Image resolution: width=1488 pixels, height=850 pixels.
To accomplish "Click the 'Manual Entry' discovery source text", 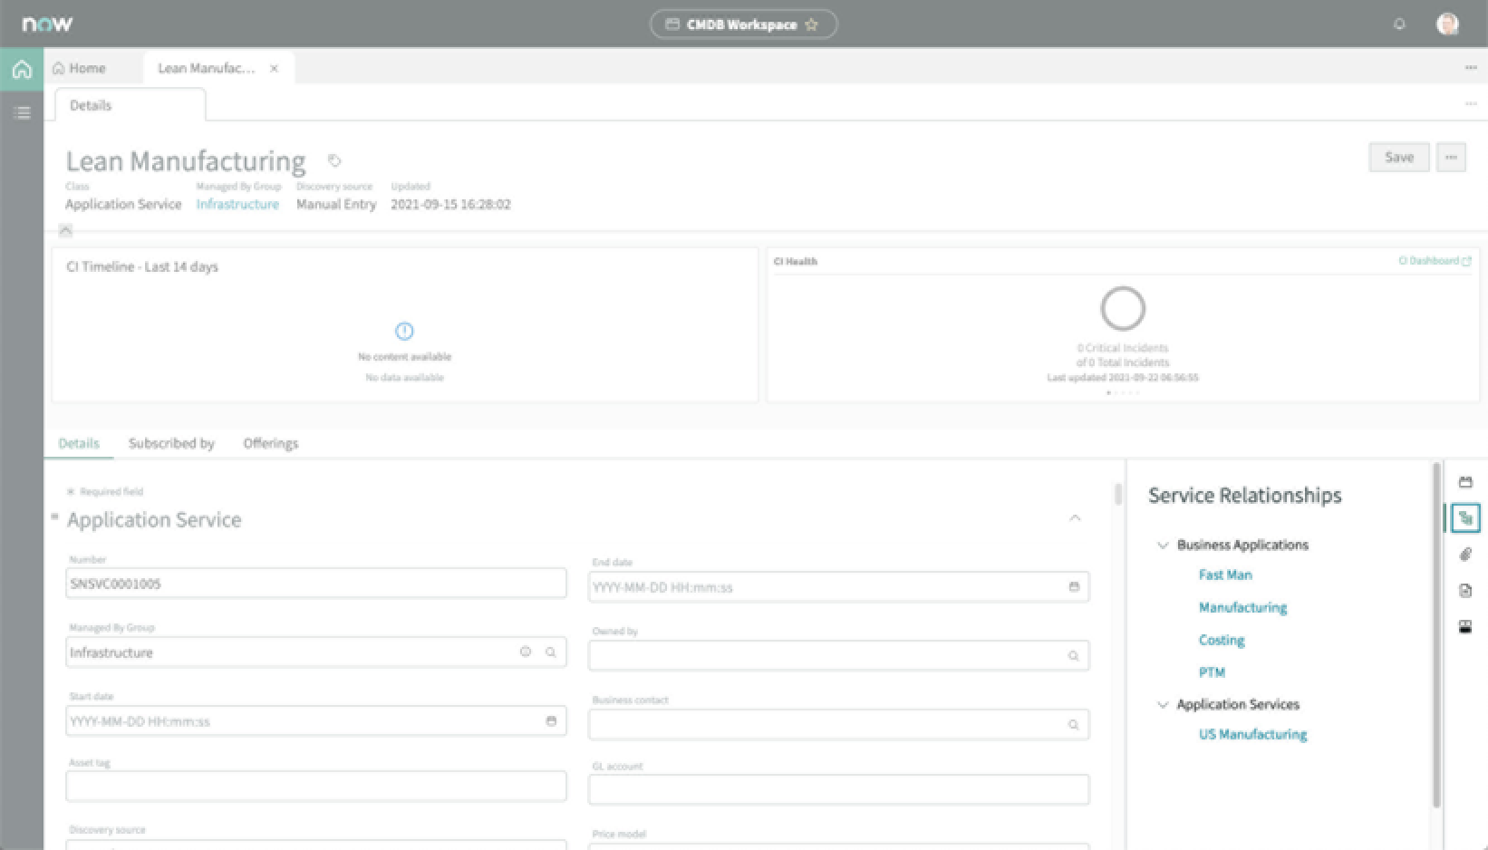I will click(336, 204).
